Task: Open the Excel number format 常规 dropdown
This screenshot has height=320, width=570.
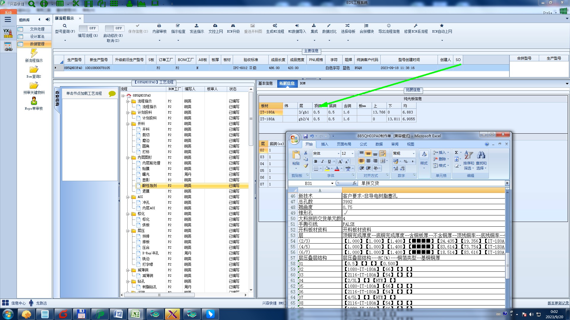Action: 413,153
